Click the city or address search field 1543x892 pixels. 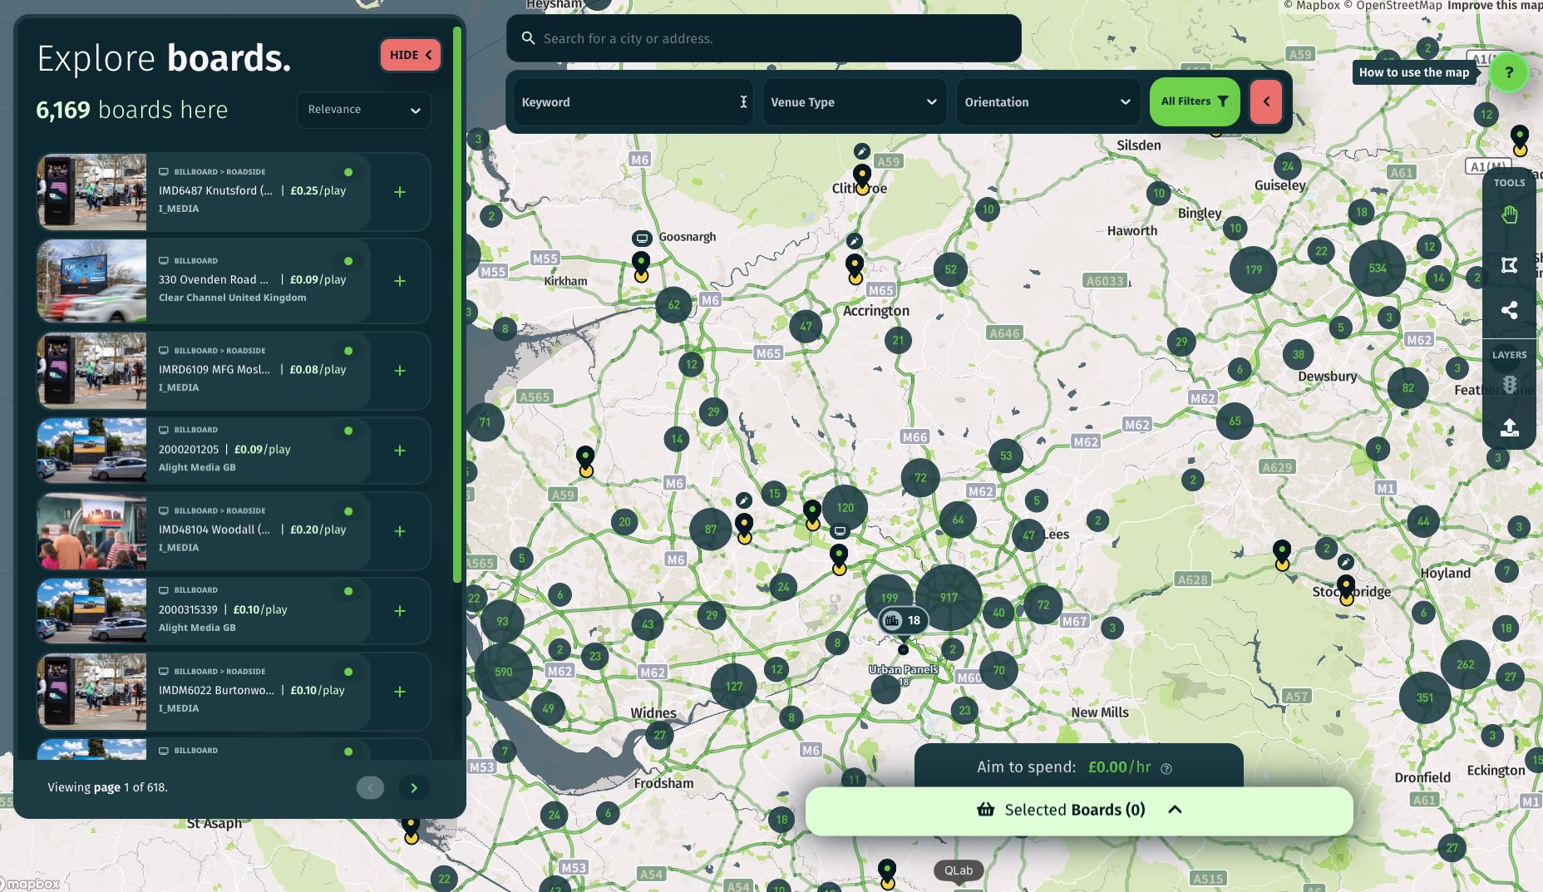point(763,38)
